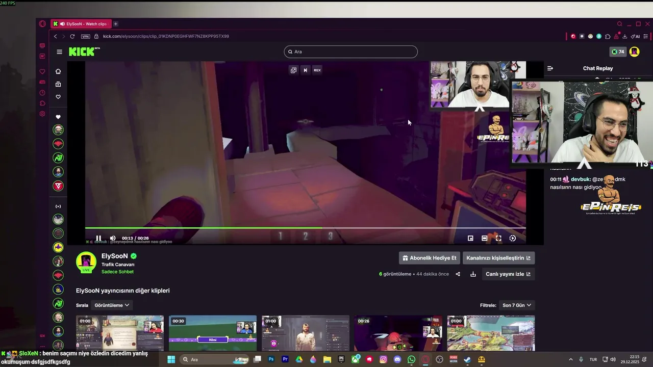
Task: Open extensions puzzle icon in toolbar
Action: coord(607,36)
